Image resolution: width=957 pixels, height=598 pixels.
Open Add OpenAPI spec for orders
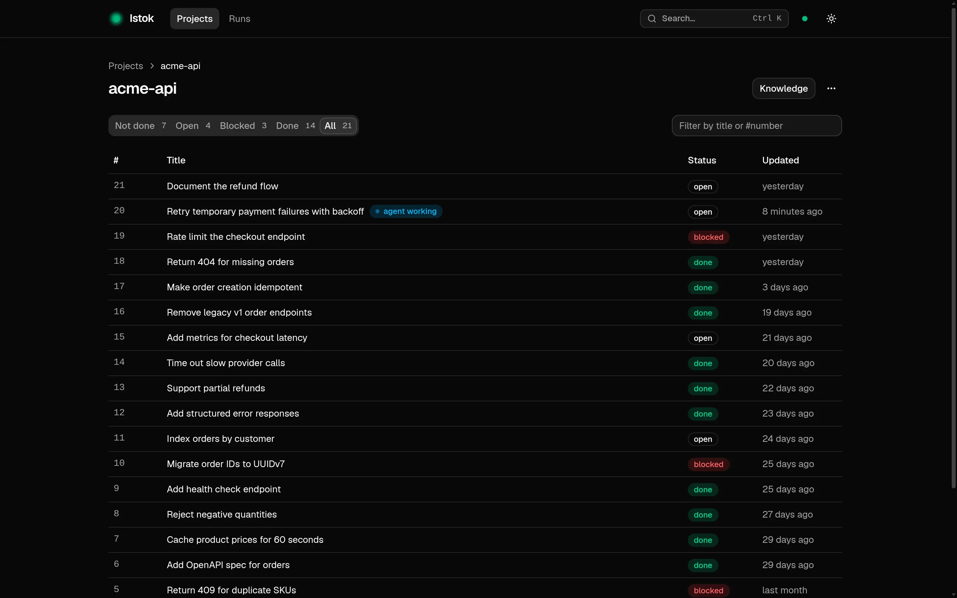pos(228,565)
